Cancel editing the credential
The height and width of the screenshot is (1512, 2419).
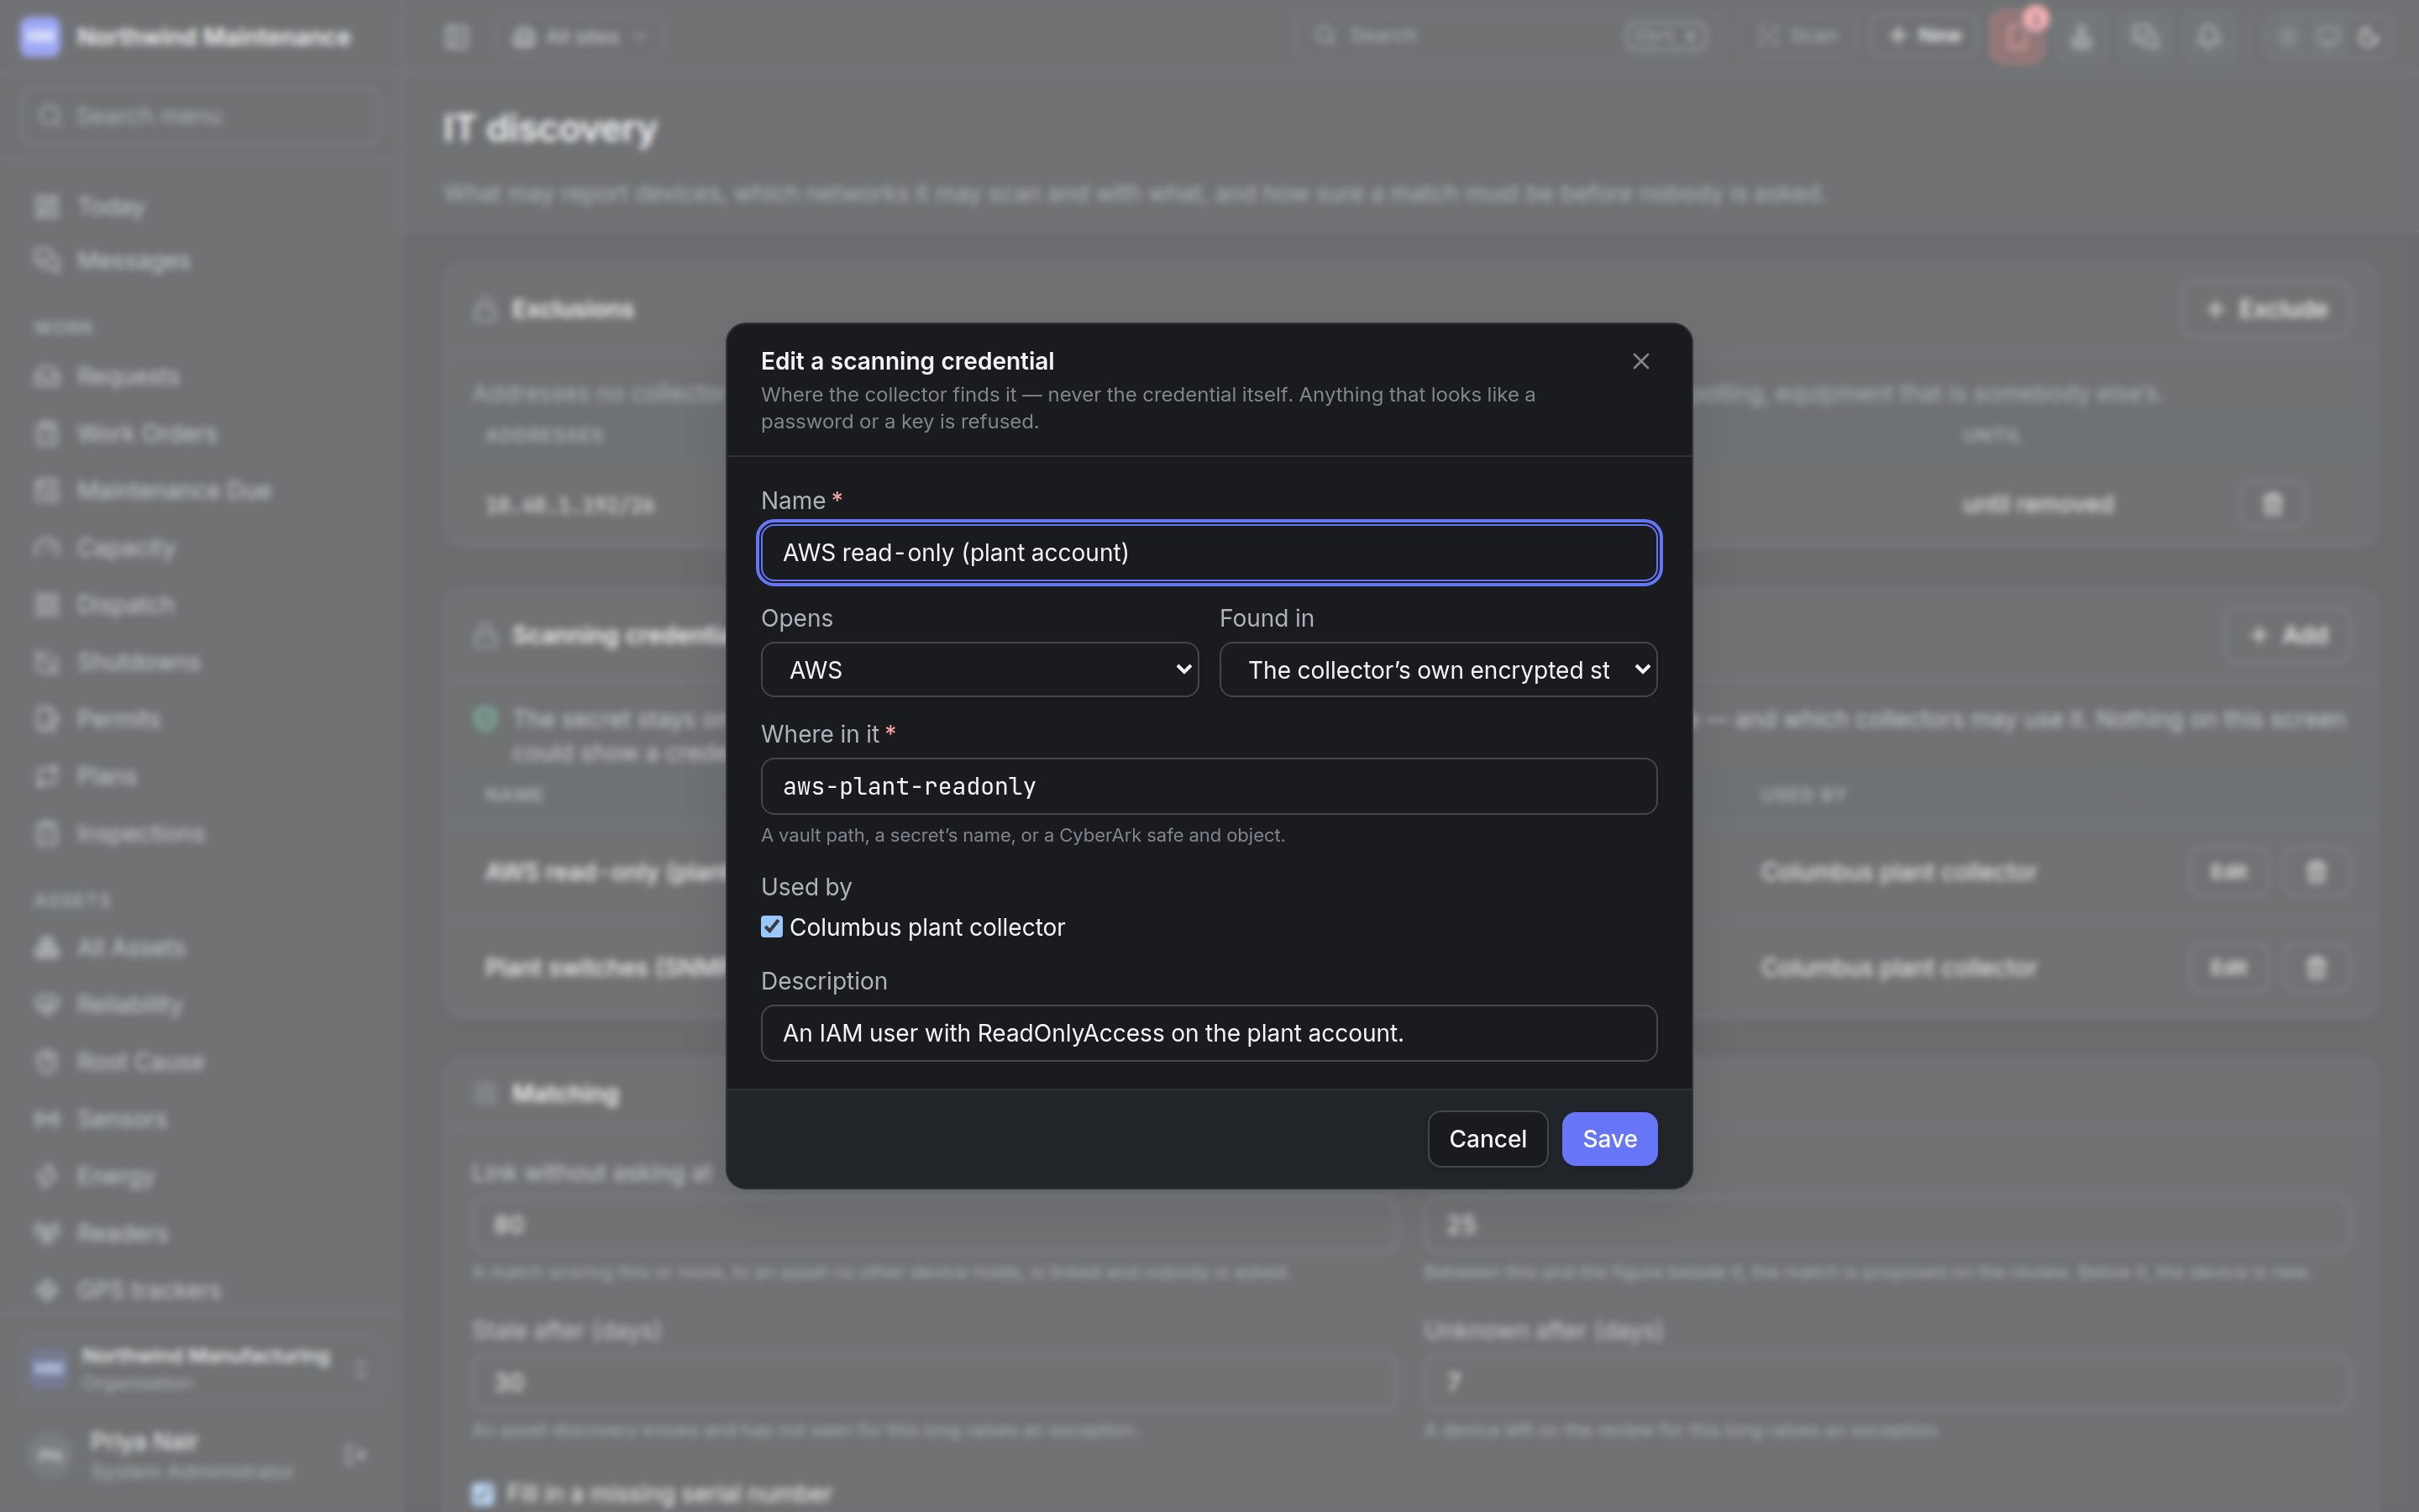pos(1487,1139)
